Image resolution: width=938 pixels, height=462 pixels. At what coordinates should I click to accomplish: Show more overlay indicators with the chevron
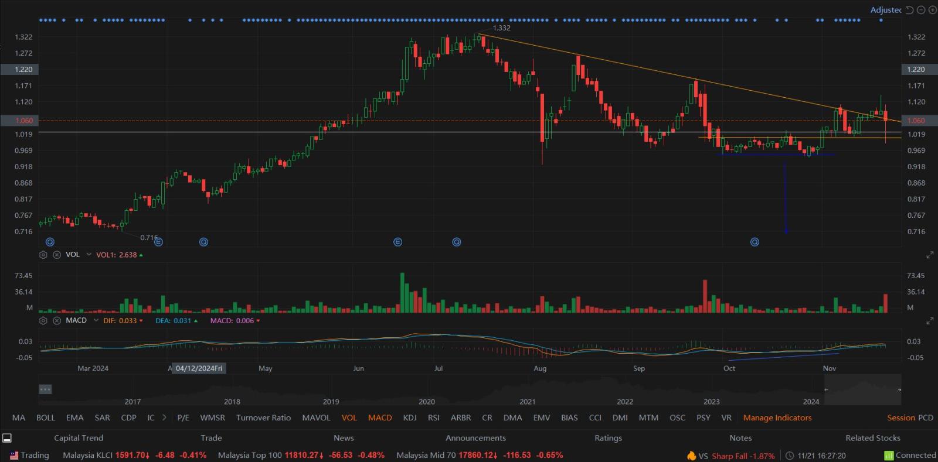pos(164,418)
